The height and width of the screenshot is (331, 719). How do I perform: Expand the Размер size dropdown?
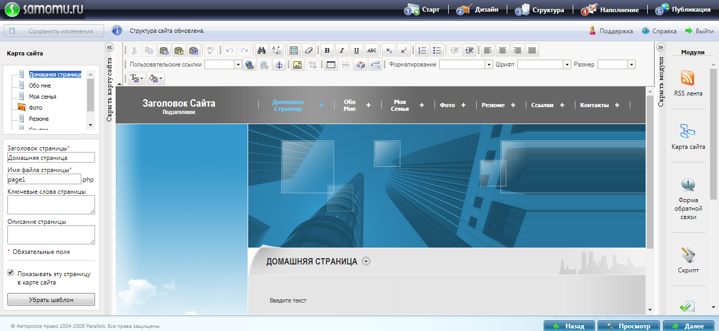tap(631, 64)
